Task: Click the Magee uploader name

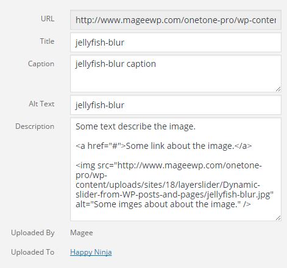Action: [82, 233]
